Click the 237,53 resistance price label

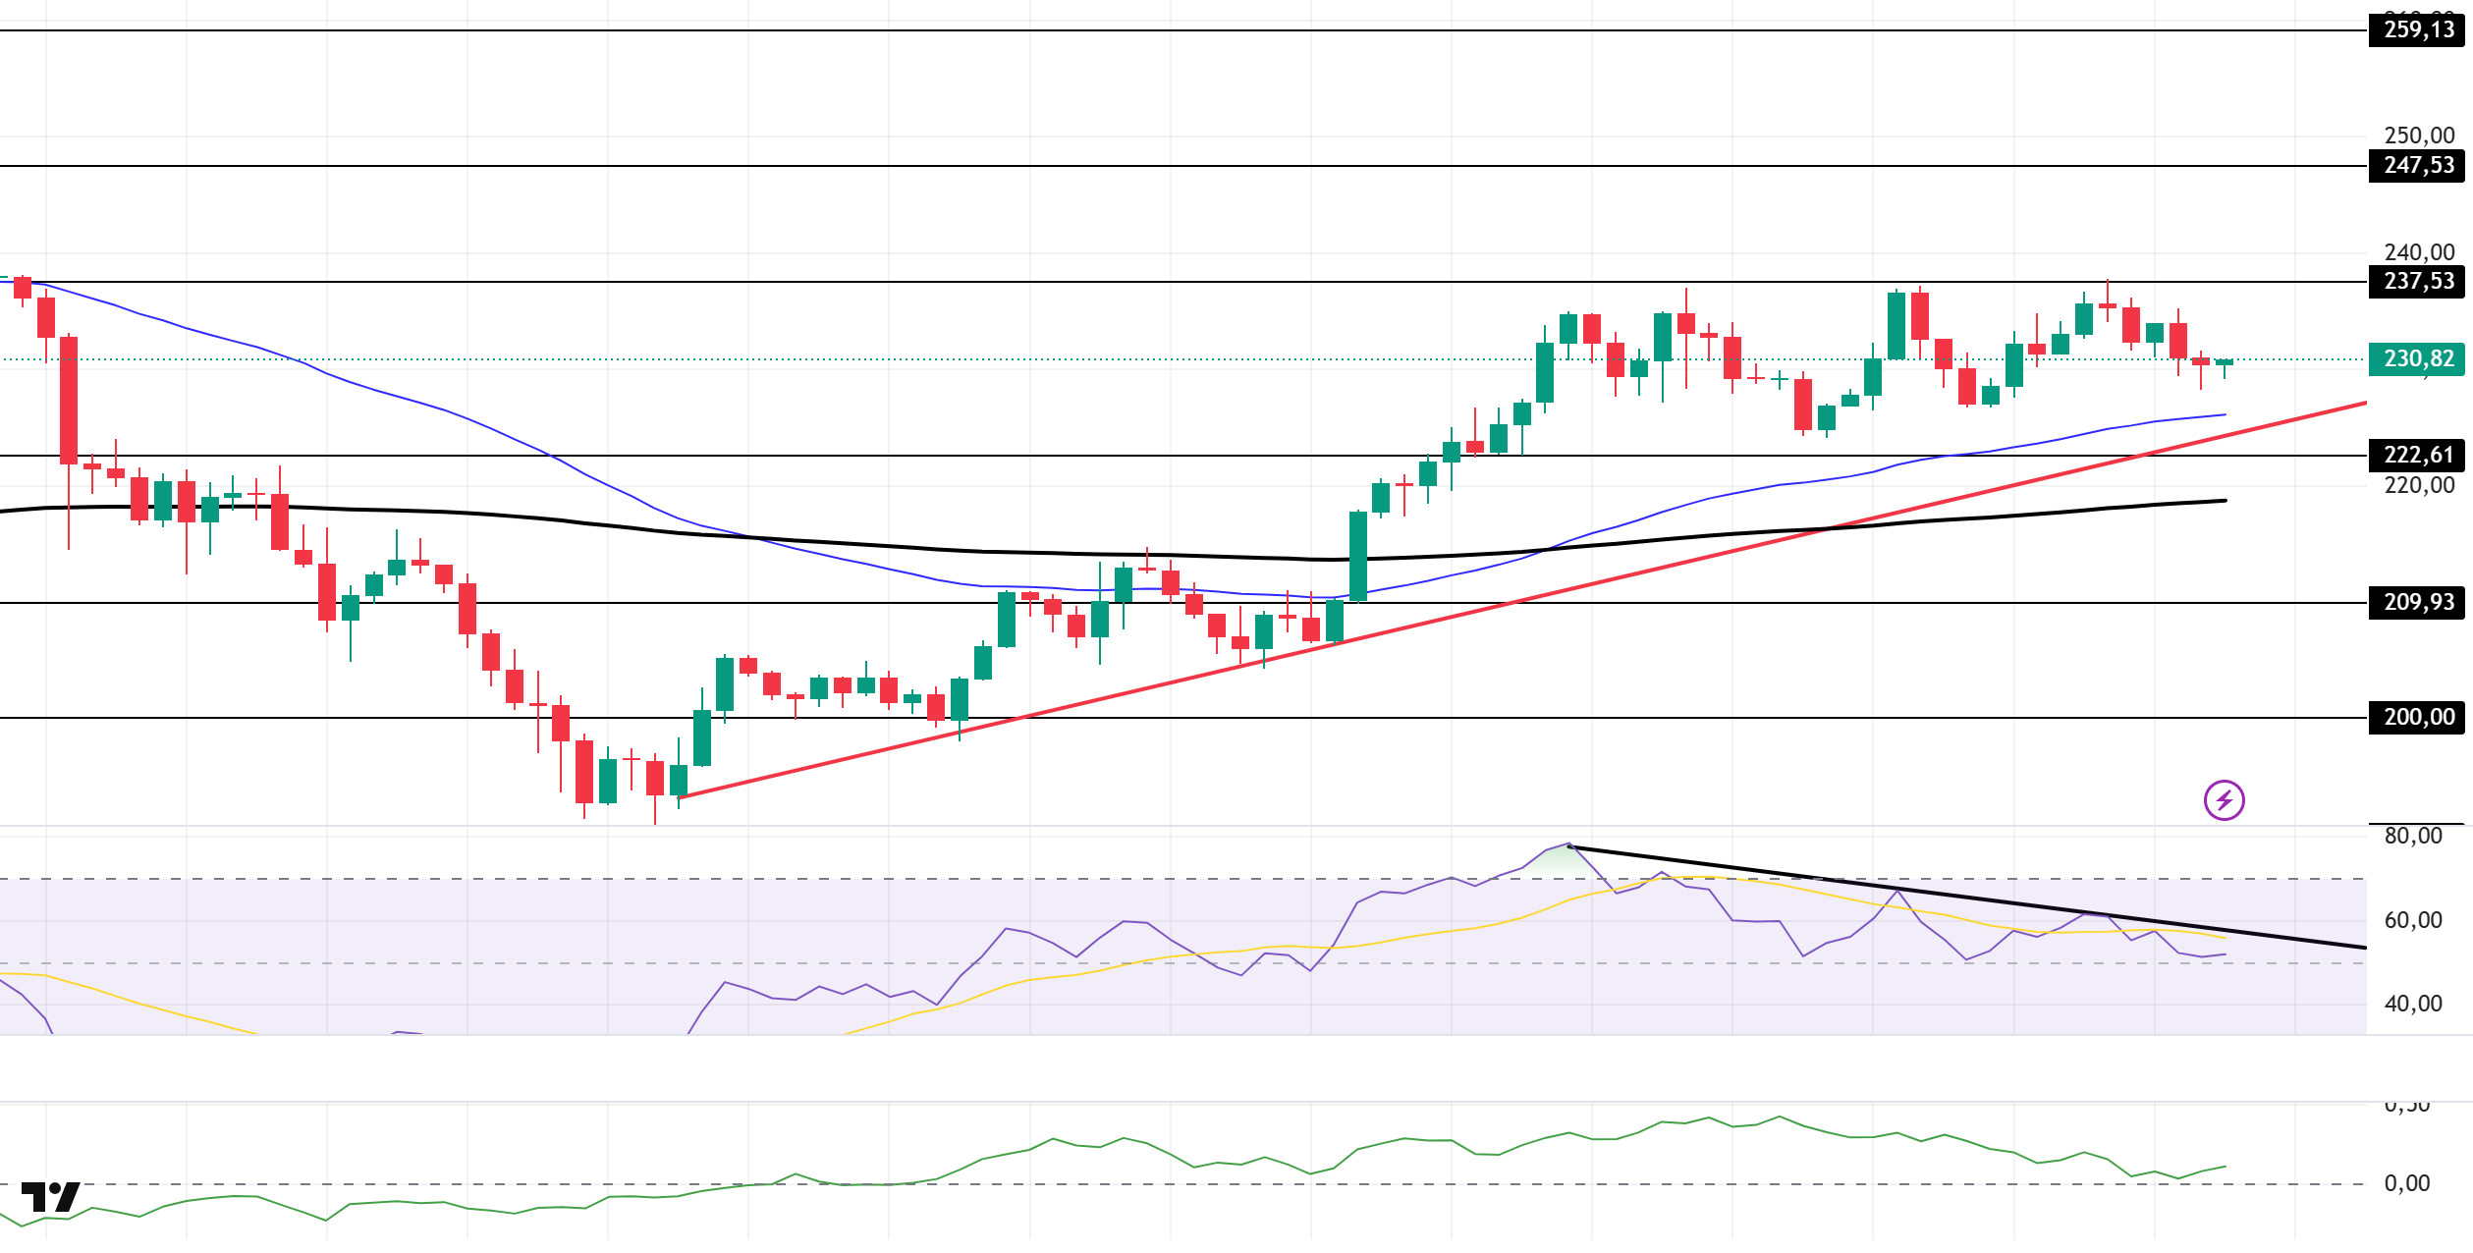[x=2418, y=282]
